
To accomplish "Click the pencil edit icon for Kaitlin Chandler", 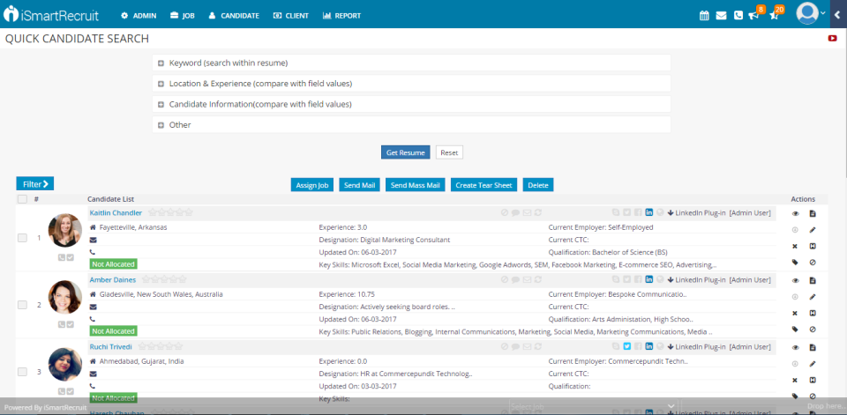I will tap(813, 229).
